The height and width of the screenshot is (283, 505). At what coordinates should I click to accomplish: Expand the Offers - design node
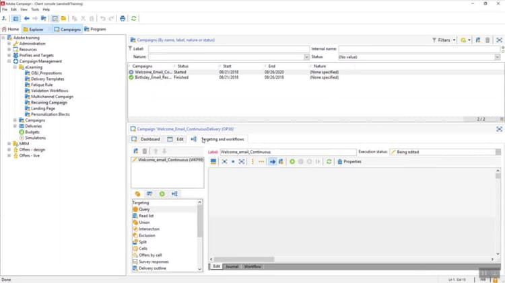click(x=9, y=149)
